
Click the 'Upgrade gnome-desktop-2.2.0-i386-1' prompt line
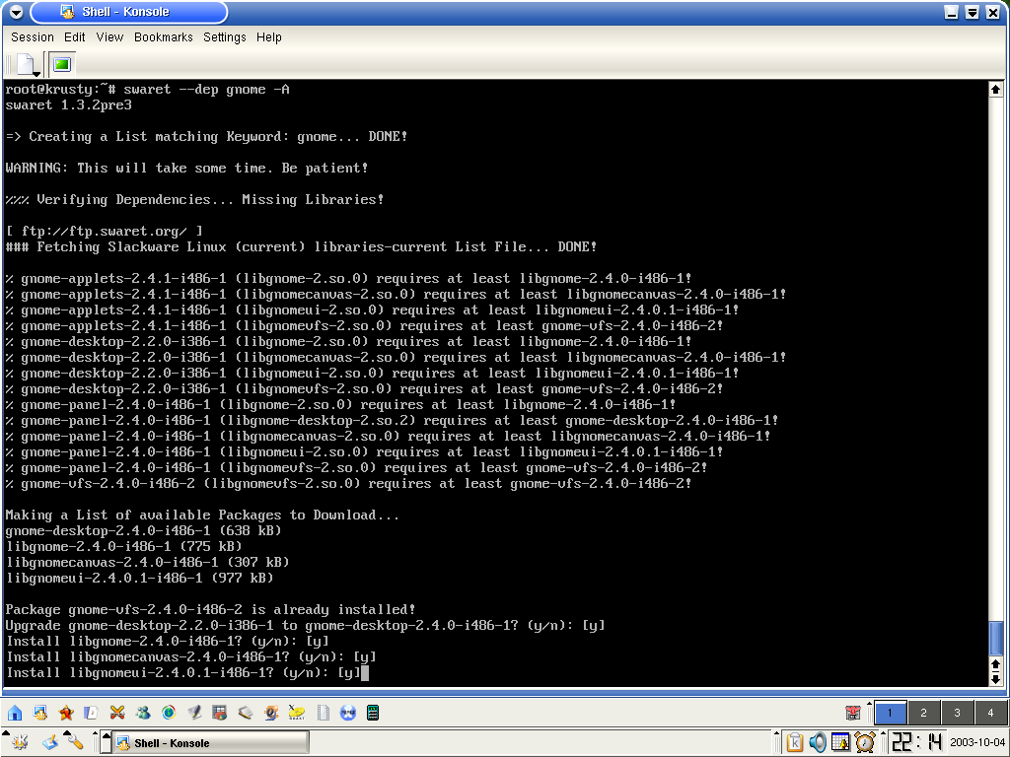point(306,626)
